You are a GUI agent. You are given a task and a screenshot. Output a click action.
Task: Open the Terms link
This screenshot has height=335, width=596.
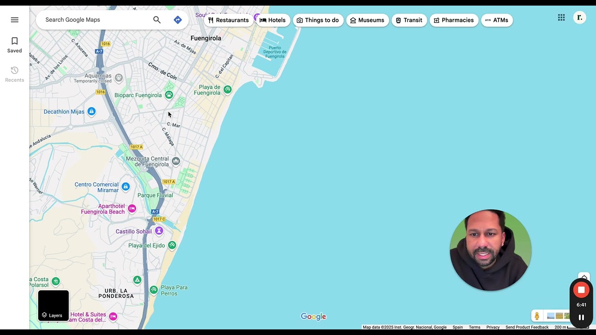point(474,327)
